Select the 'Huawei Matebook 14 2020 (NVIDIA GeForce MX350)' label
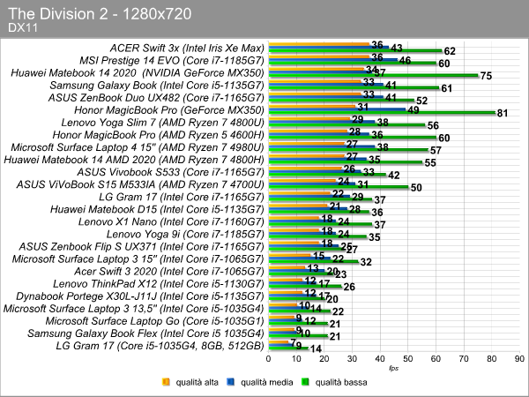 (138, 73)
